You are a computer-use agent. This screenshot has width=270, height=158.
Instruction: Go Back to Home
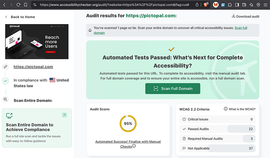(x=23, y=17)
